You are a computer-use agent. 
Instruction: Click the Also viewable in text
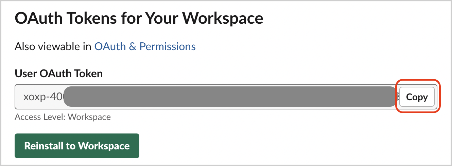point(53,46)
